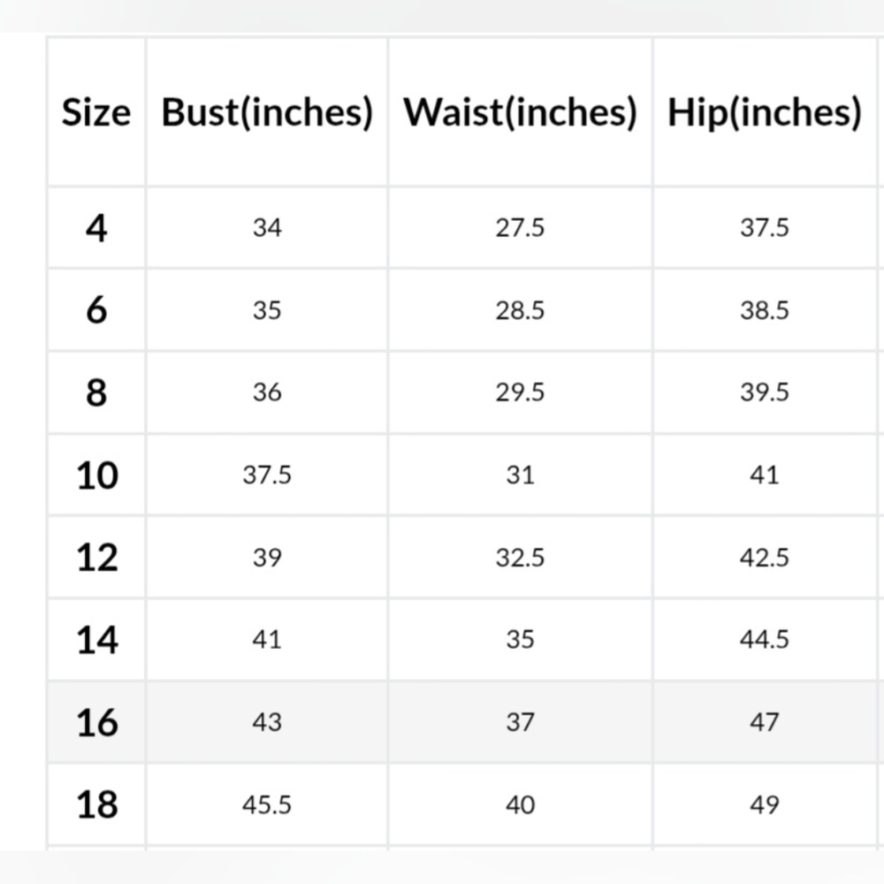The image size is (884, 884).
Task: Select the size 12 row label
Action: click(x=97, y=557)
